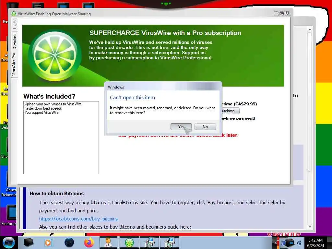Click the 'How to obtain Bitcoins' heading
The image size is (332, 249).
56,193
